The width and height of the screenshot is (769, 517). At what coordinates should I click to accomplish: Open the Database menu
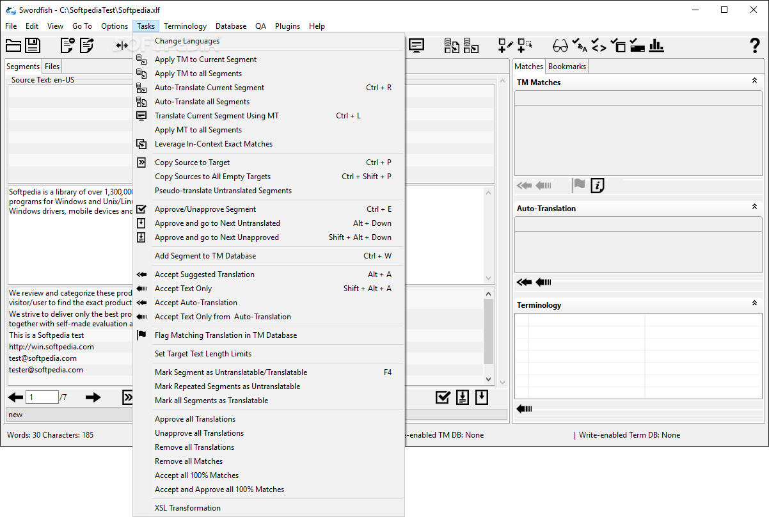point(231,26)
